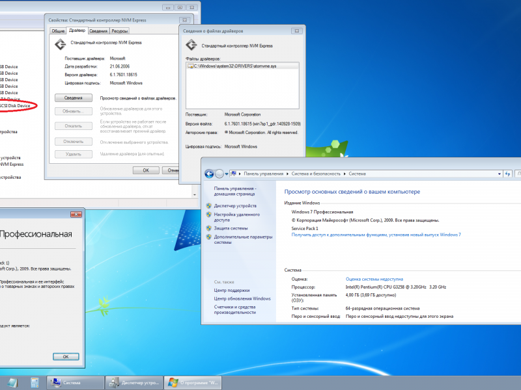This screenshot has height=390, width=521.
Task: Activate the Система taskbar button
Action: tap(75, 382)
